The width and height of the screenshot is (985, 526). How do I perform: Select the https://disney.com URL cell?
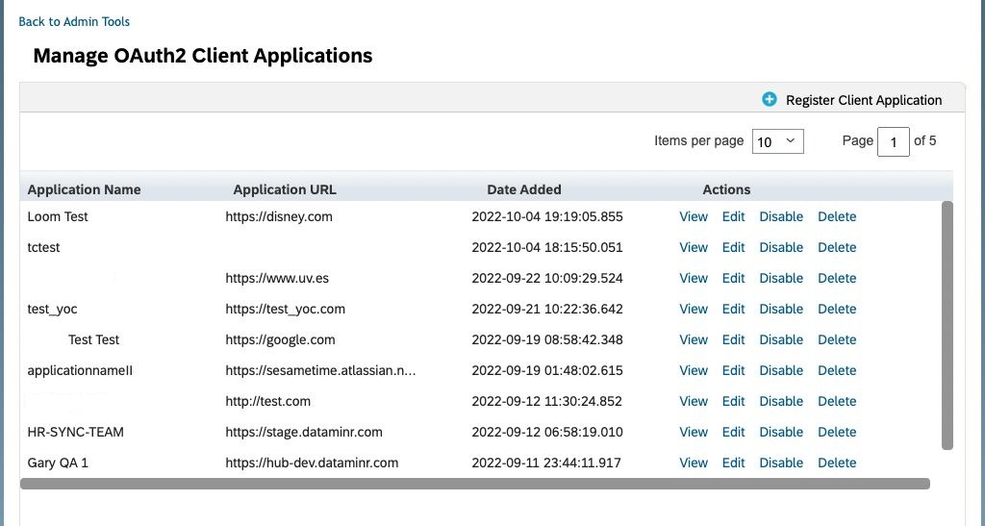coord(279,216)
